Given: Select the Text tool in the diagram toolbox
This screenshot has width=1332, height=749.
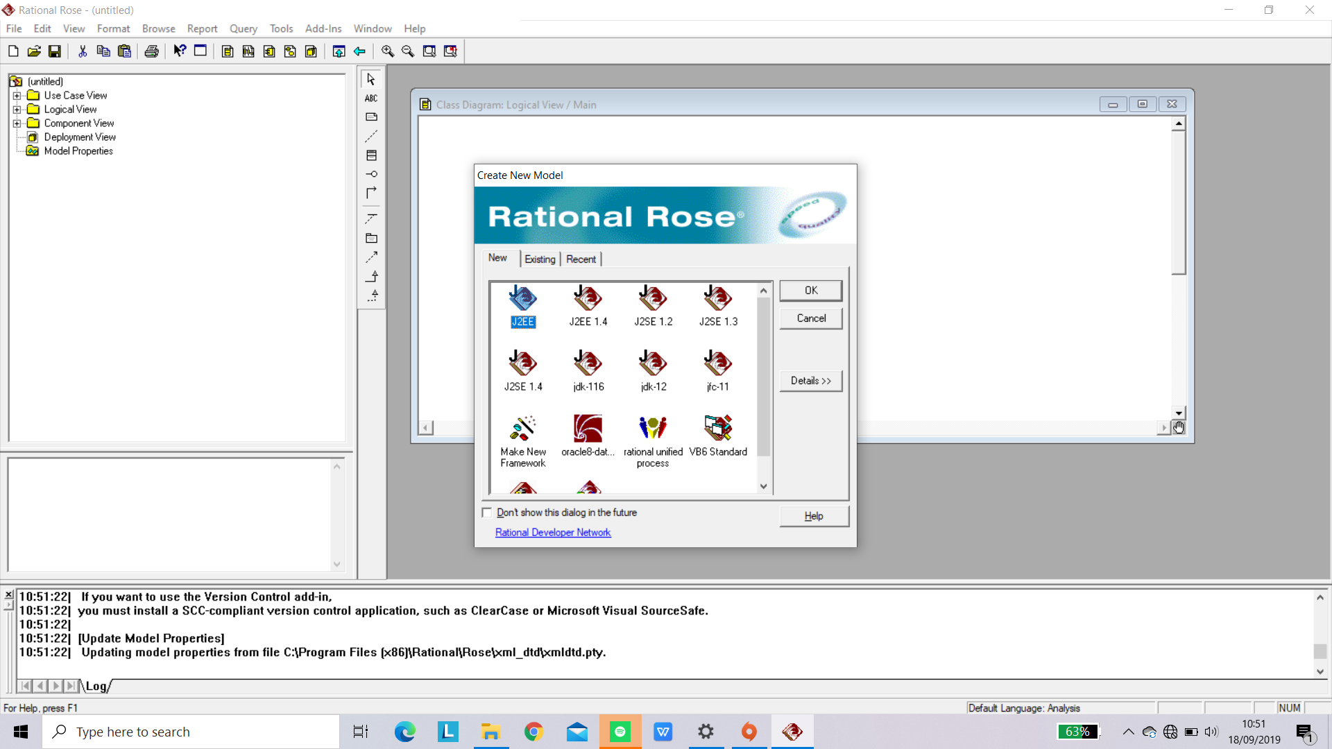Looking at the screenshot, I should [371, 98].
